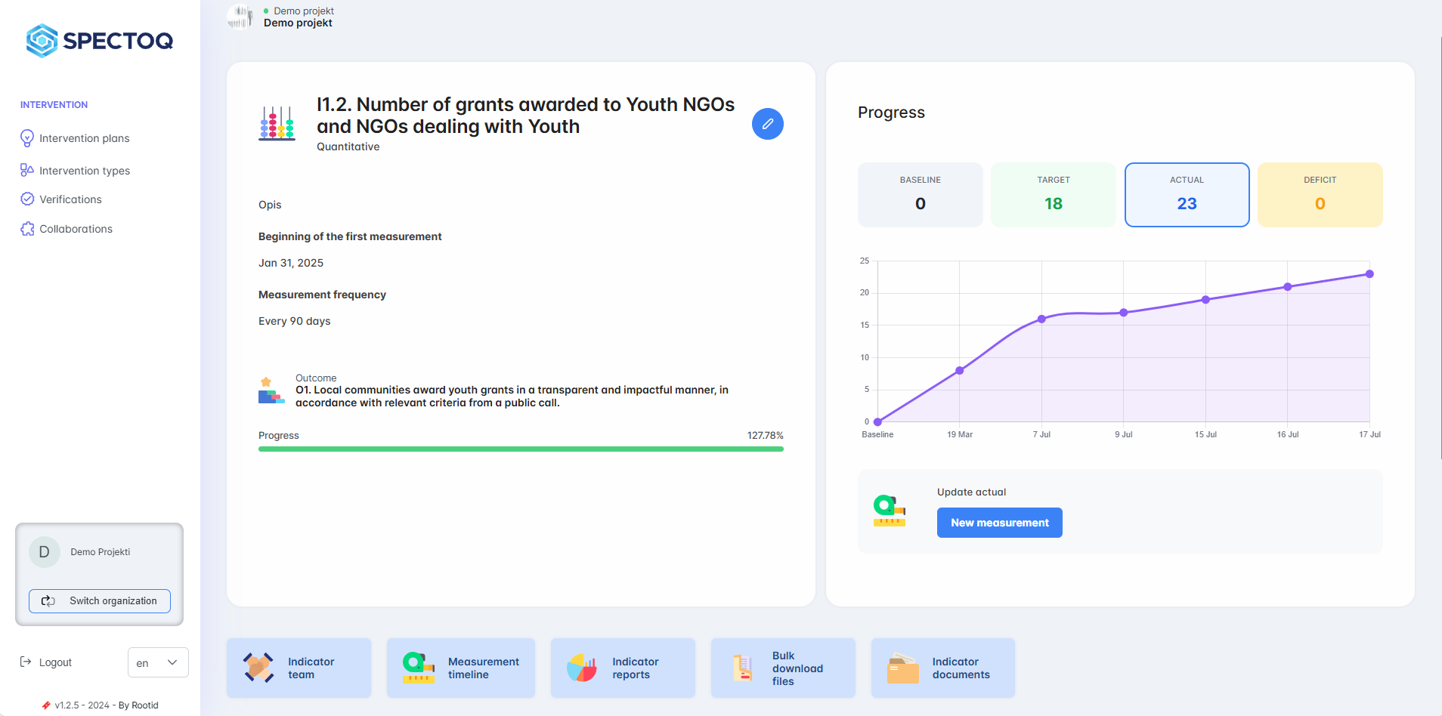This screenshot has height=716, width=1442.
Task: Open the language dropdown showing en
Action: click(158, 662)
